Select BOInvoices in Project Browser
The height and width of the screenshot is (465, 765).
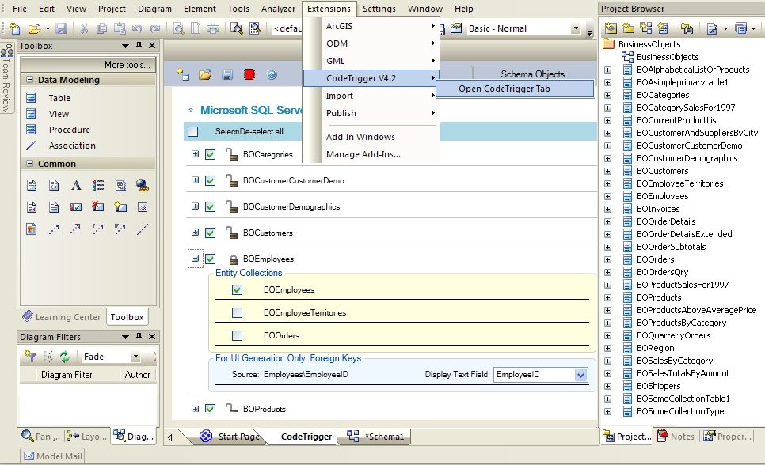[x=657, y=209]
